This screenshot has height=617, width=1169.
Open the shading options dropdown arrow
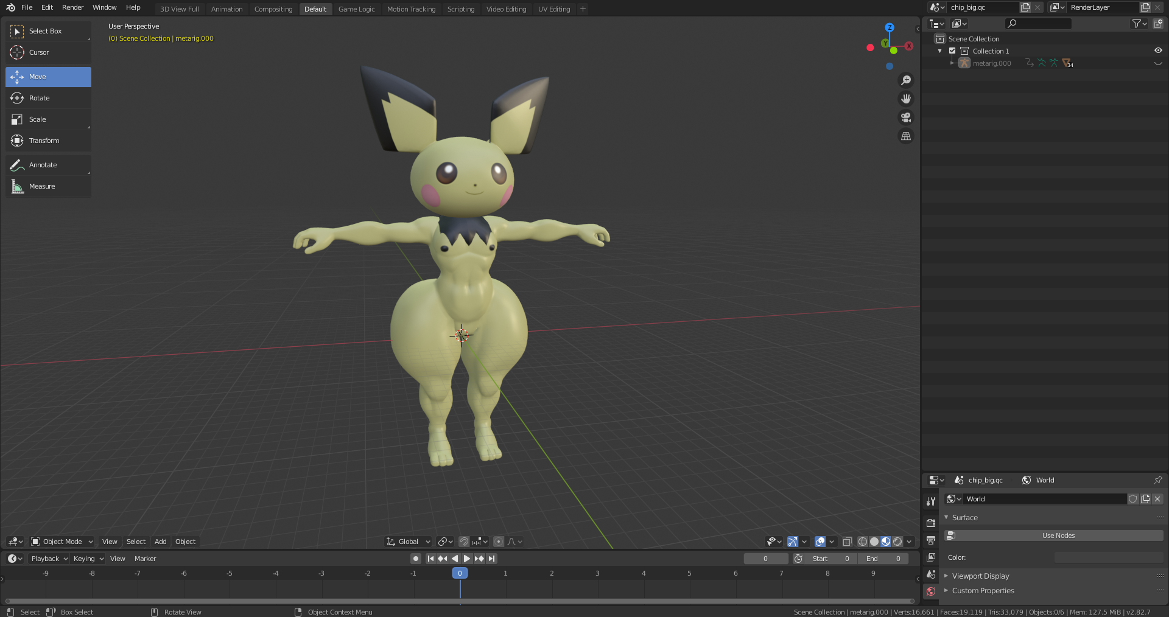click(909, 542)
